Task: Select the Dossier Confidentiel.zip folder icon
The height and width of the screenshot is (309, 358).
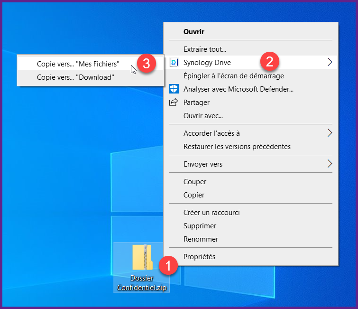Action: 141,258
